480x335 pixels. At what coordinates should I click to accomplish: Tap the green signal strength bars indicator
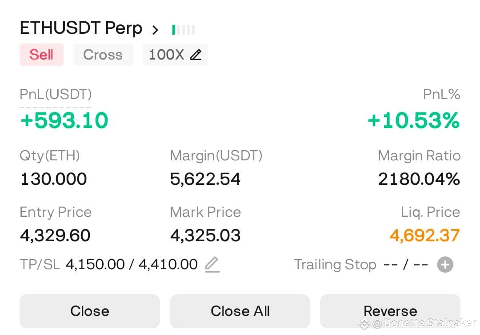pos(183,30)
